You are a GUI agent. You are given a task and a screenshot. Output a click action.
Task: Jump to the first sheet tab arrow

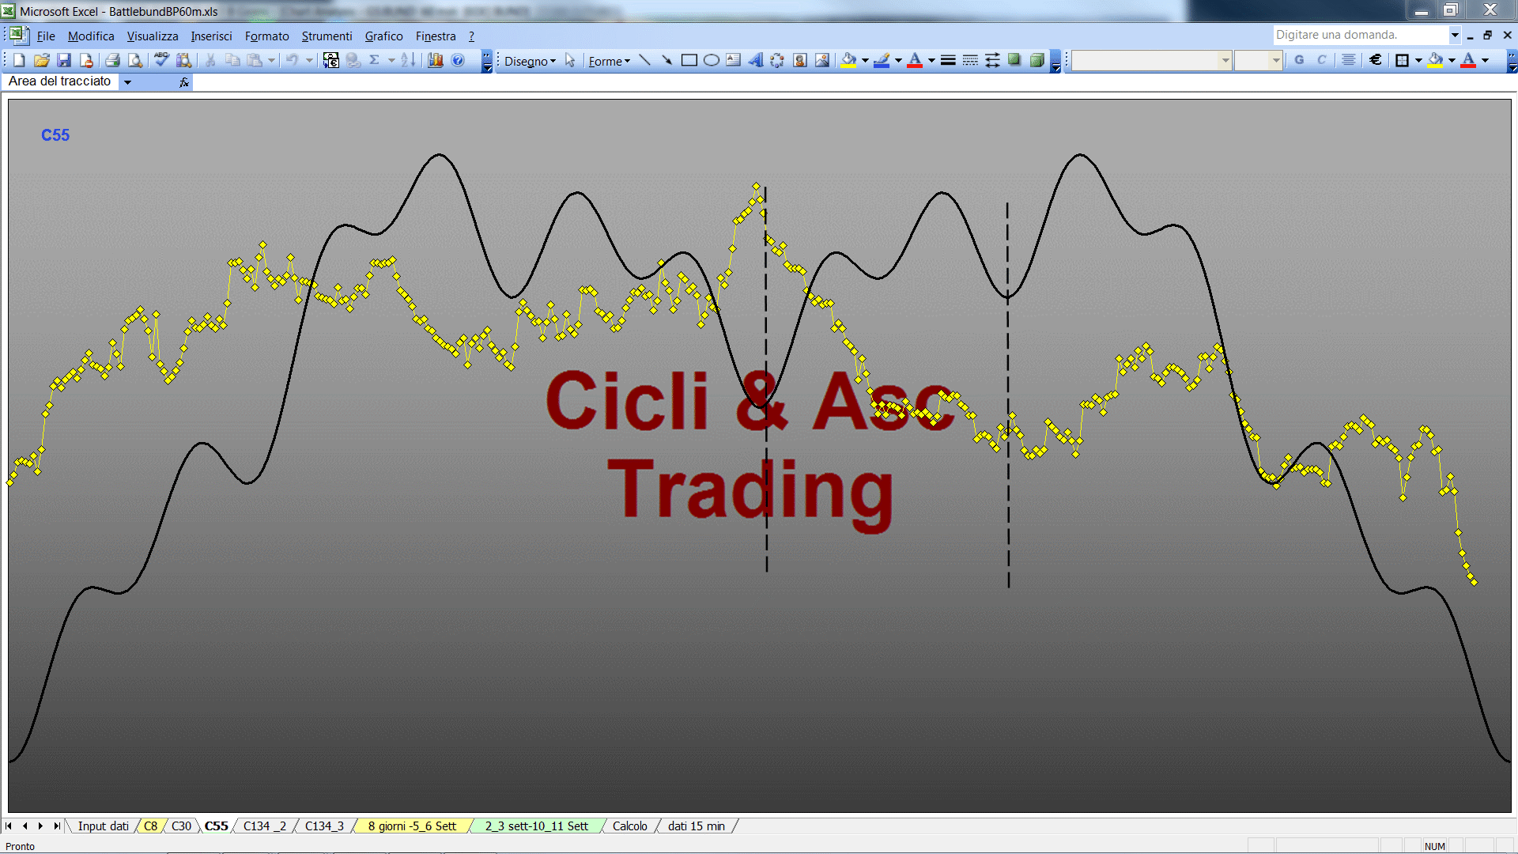9,826
